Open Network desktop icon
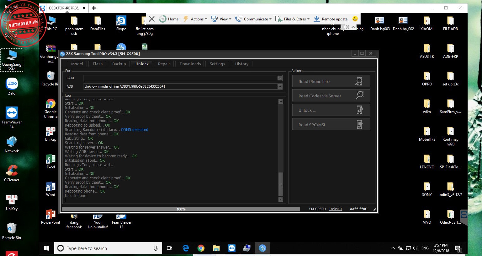 point(12,145)
